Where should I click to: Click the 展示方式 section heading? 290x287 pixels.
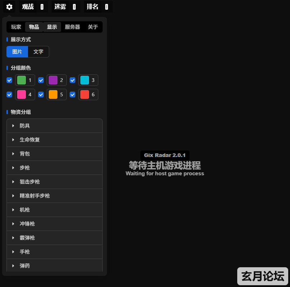(21, 40)
